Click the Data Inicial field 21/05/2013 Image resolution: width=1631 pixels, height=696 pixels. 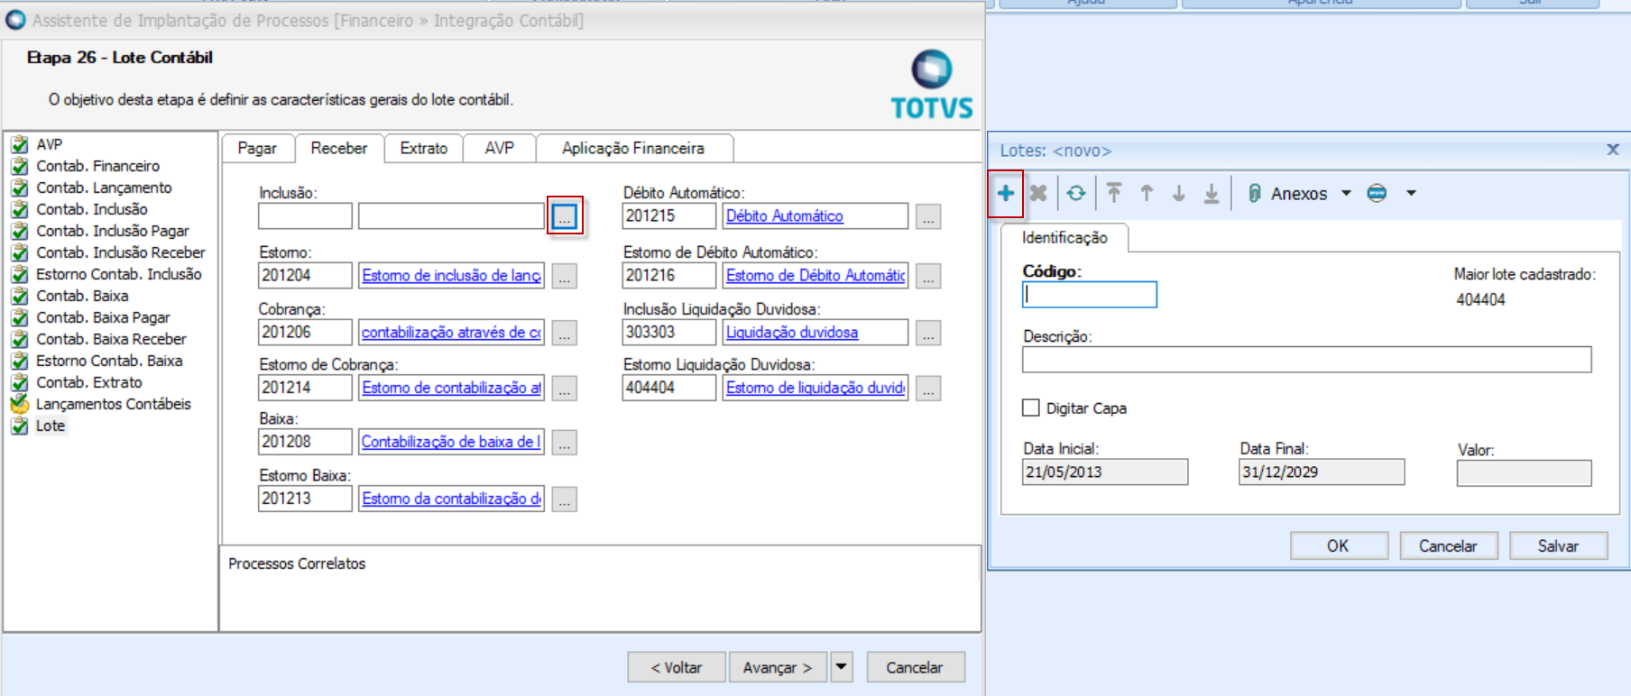1105,472
